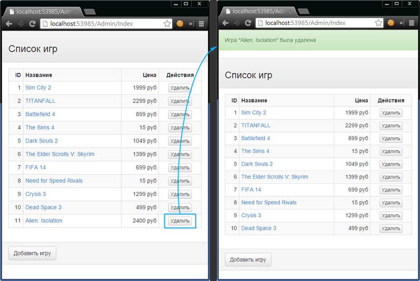Click the 2400 руб price in left window
Screen dimensions: 420x281
click(144, 221)
